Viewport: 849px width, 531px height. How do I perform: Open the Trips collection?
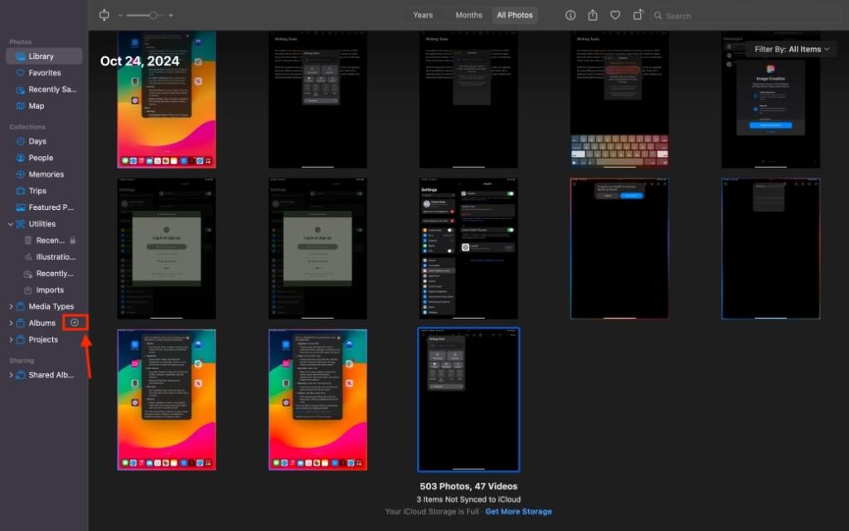pyautogui.click(x=45, y=191)
